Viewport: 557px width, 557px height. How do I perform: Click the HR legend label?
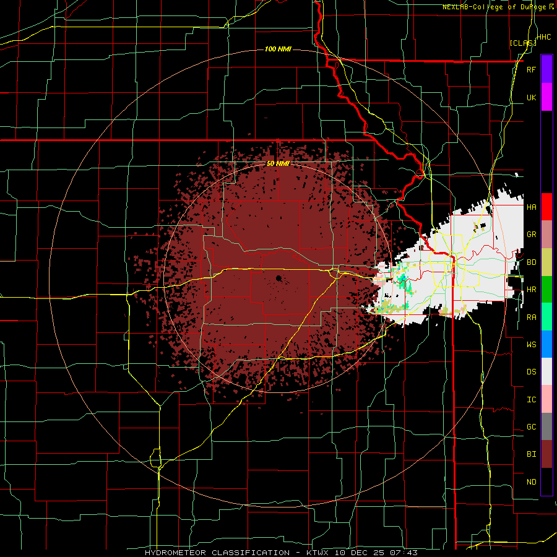[x=531, y=290]
